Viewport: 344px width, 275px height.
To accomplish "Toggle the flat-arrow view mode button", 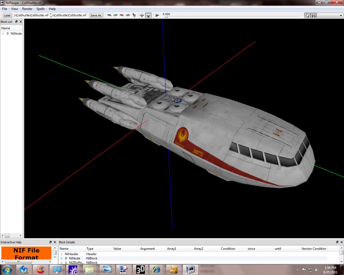I will point(148,16).
